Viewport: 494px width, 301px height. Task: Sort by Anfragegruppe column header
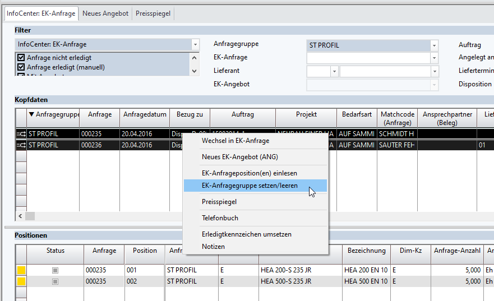coord(53,114)
